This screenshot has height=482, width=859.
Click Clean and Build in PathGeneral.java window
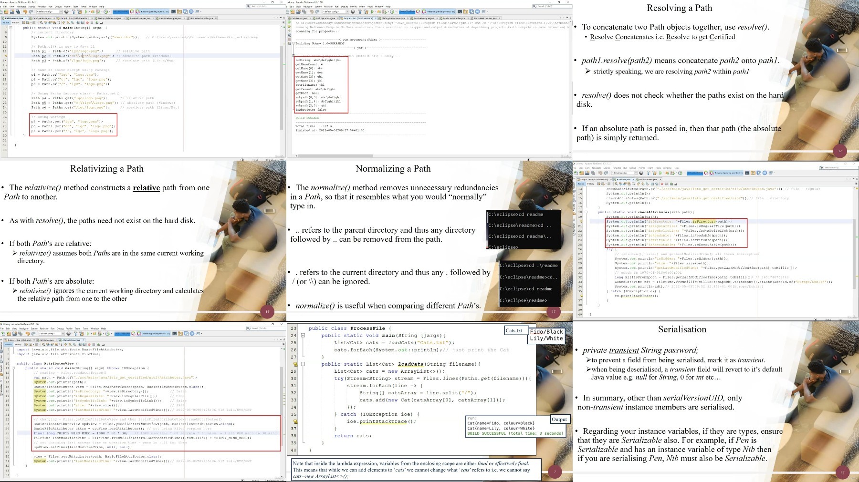coord(80,11)
